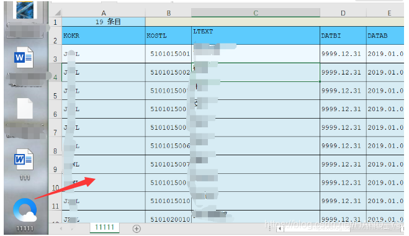Viewport: 409px width, 236px height.
Task: Select the Word icon above the blank file
Action: (x=24, y=57)
